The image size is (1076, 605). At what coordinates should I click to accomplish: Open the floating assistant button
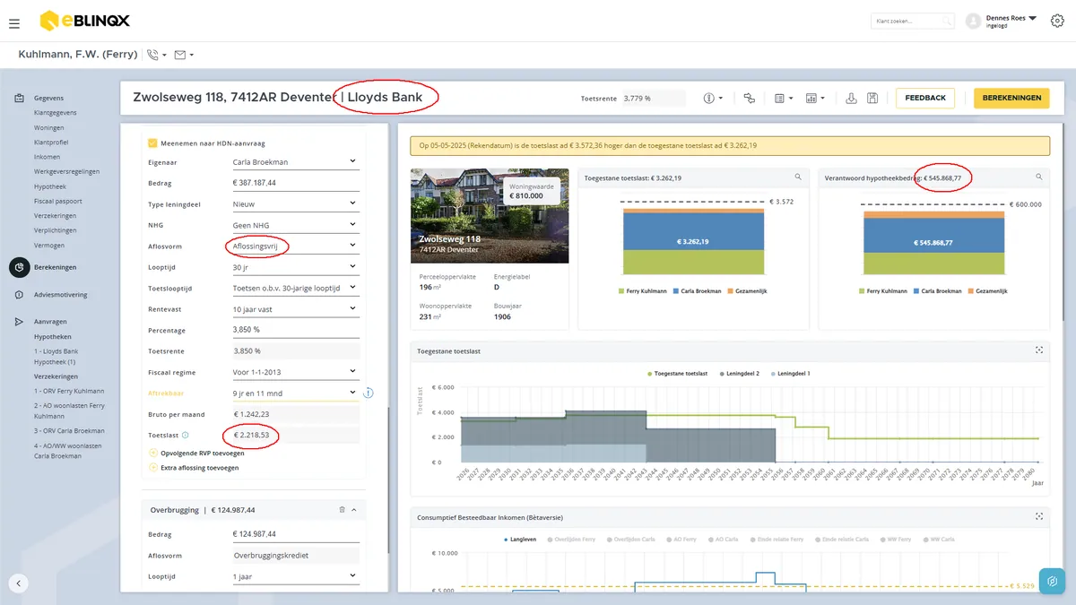point(1052,581)
